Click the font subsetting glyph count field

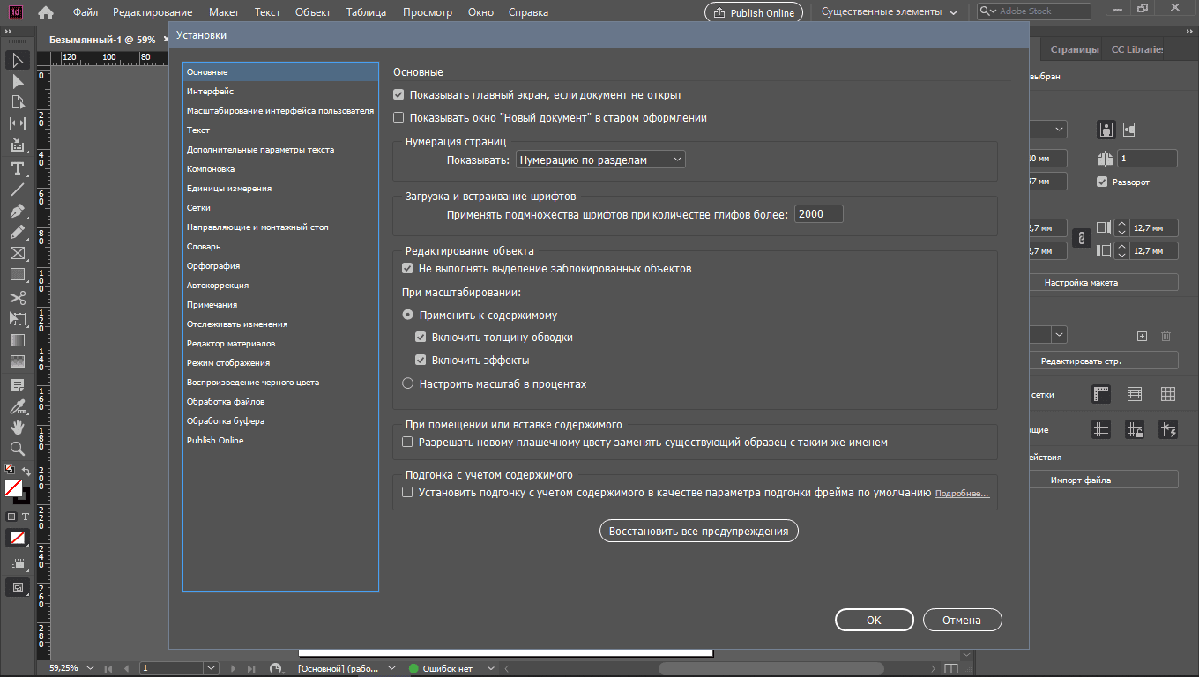(818, 214)
